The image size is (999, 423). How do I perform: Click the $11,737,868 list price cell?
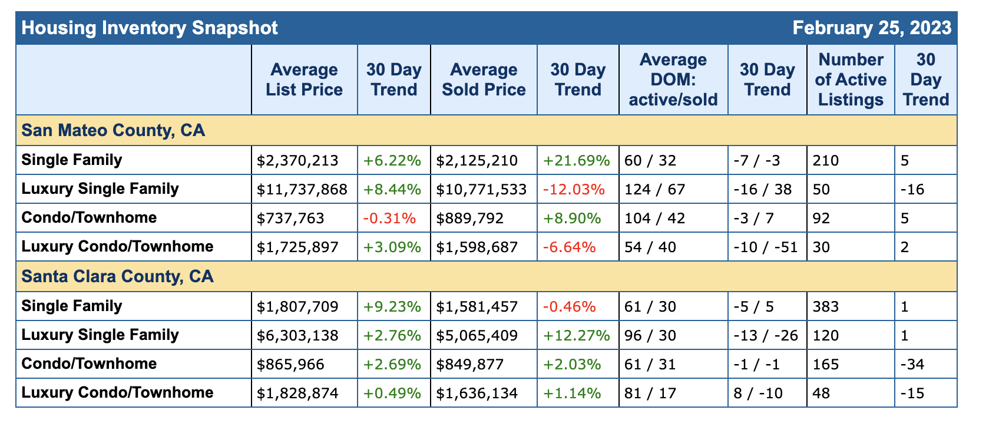302,189
